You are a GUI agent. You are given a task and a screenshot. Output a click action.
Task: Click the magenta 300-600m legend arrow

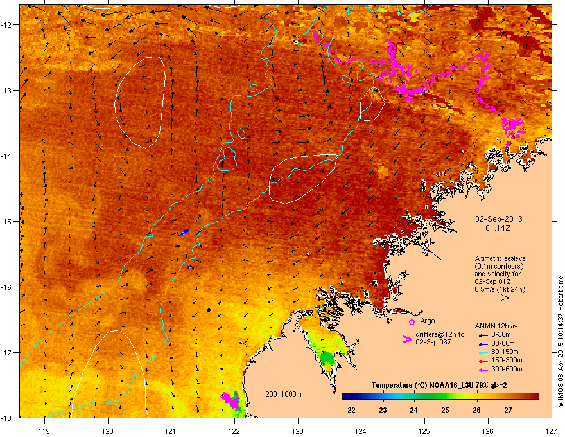point(483,370)
